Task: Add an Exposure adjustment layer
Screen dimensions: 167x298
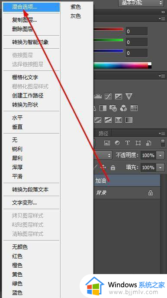Action: (119, 96)
